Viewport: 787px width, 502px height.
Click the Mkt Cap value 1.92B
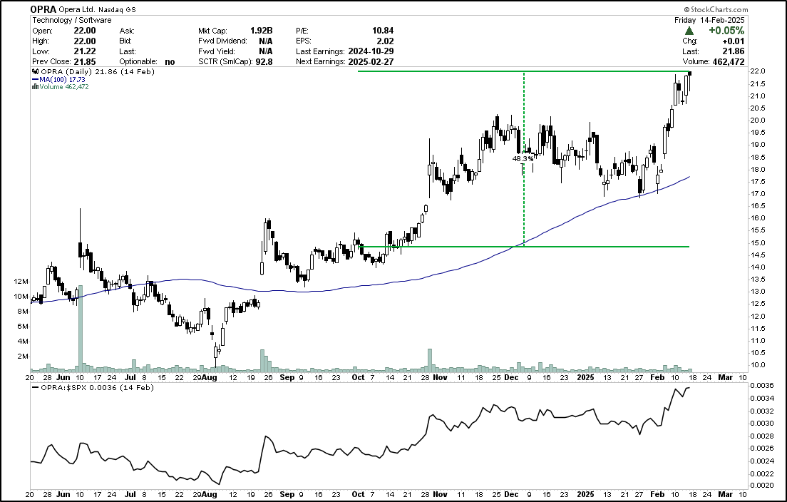pos(262,31)
